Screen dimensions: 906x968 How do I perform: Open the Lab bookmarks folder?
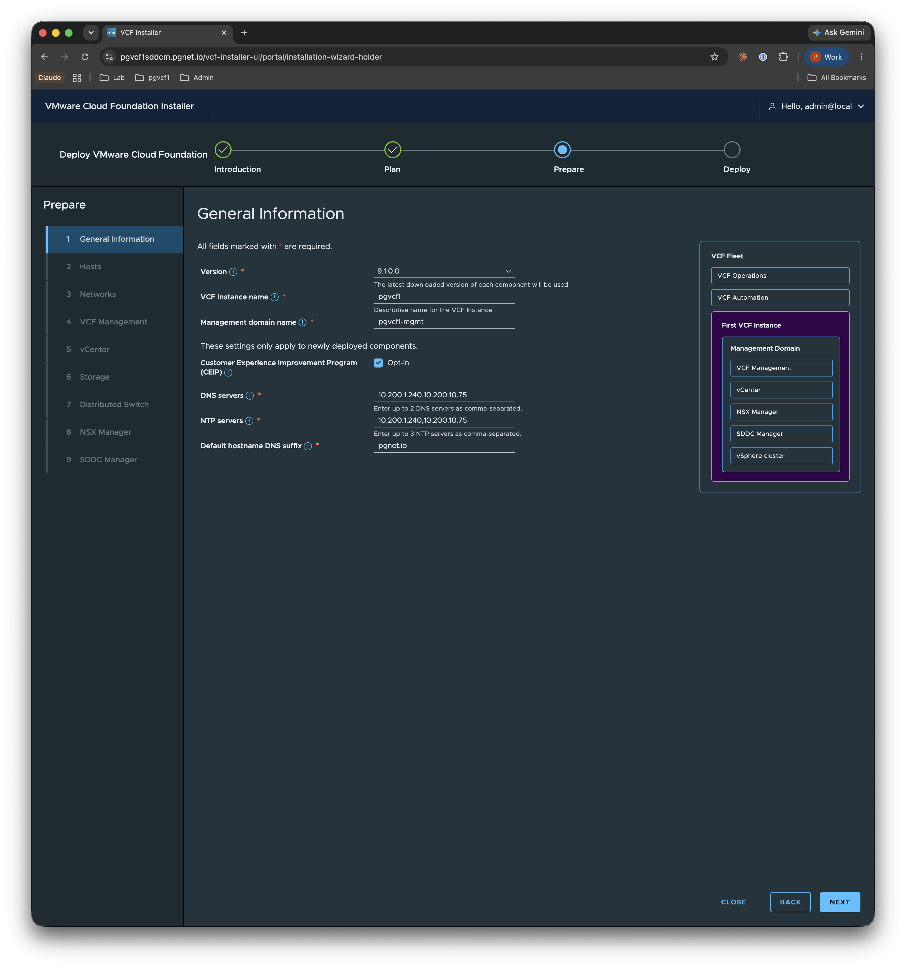[x=112, y=77]
